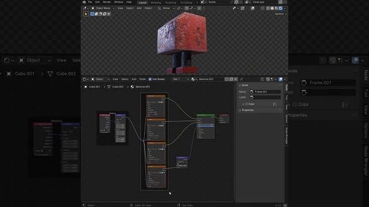Click the Frame.001 name field in sidebar
369x207 pixels.
click(x=265, y=92)
